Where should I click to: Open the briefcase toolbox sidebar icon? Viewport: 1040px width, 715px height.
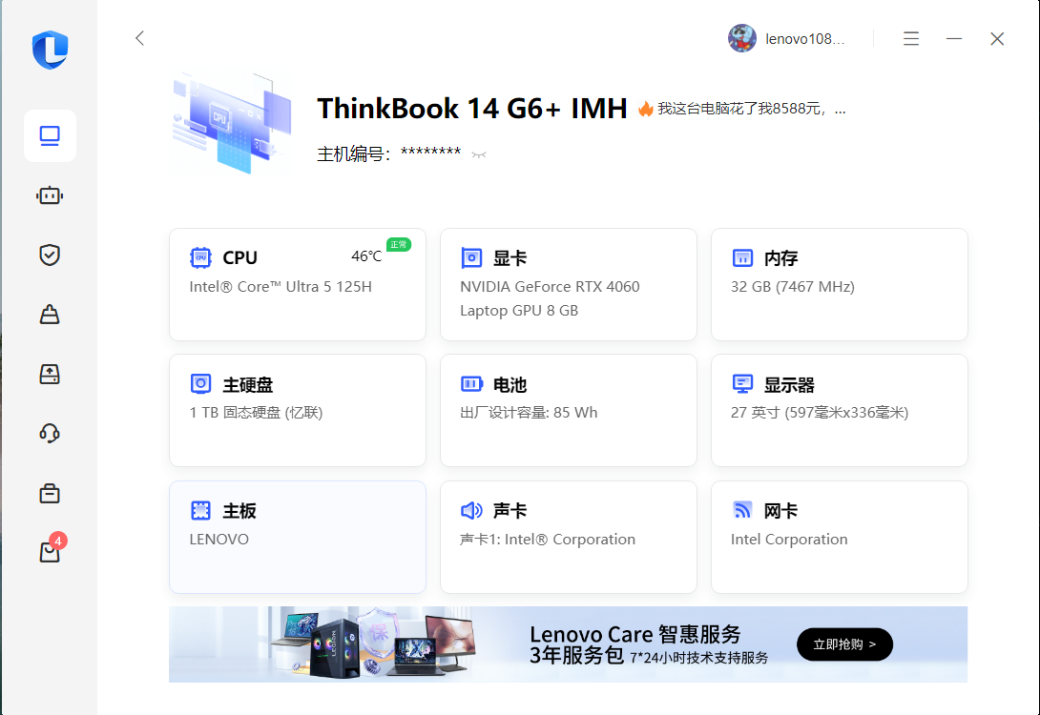(50, 493)
